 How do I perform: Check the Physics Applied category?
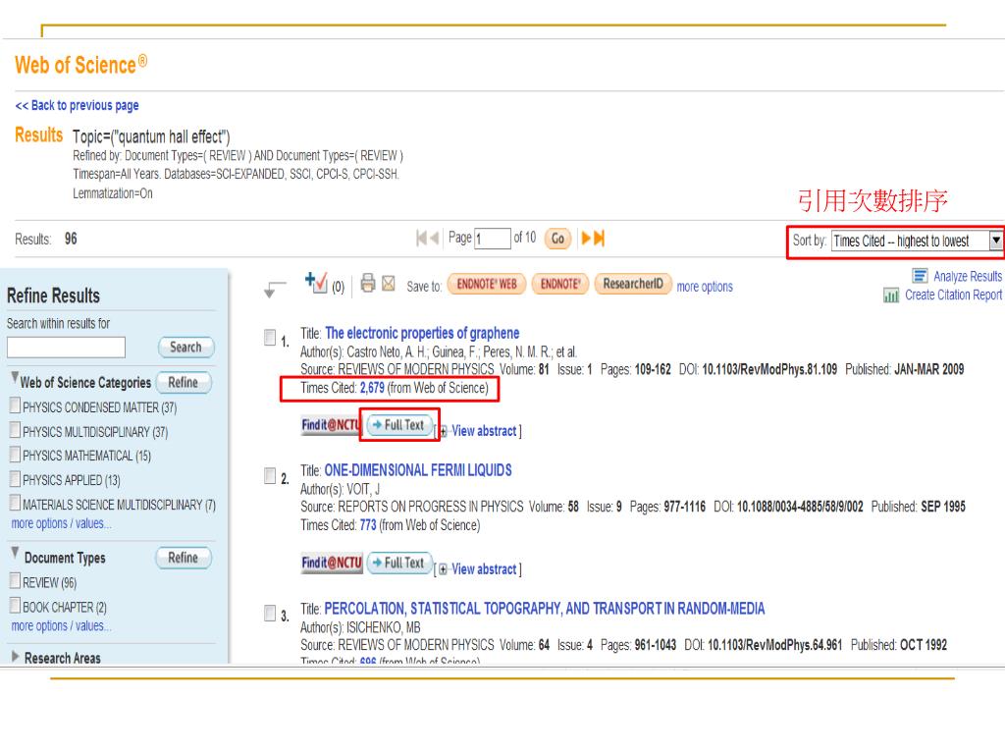pyautogui.click(x=15, y=479)
